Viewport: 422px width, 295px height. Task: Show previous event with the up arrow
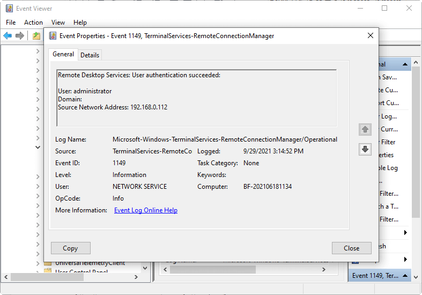coord(365,129)
